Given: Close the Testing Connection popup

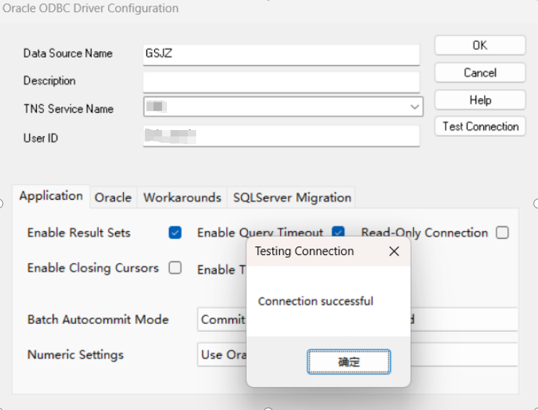Looking at the screenshot, I should pos(394,251).
